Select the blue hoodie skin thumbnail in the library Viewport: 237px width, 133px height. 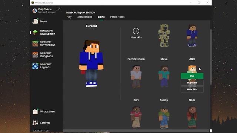(192, 36)
